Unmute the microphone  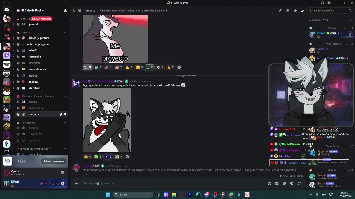pyautogui.click(x=42, y=183)
